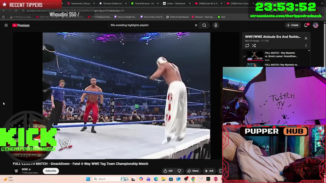Open OBS Studio from taskbar

pos(186,179)
